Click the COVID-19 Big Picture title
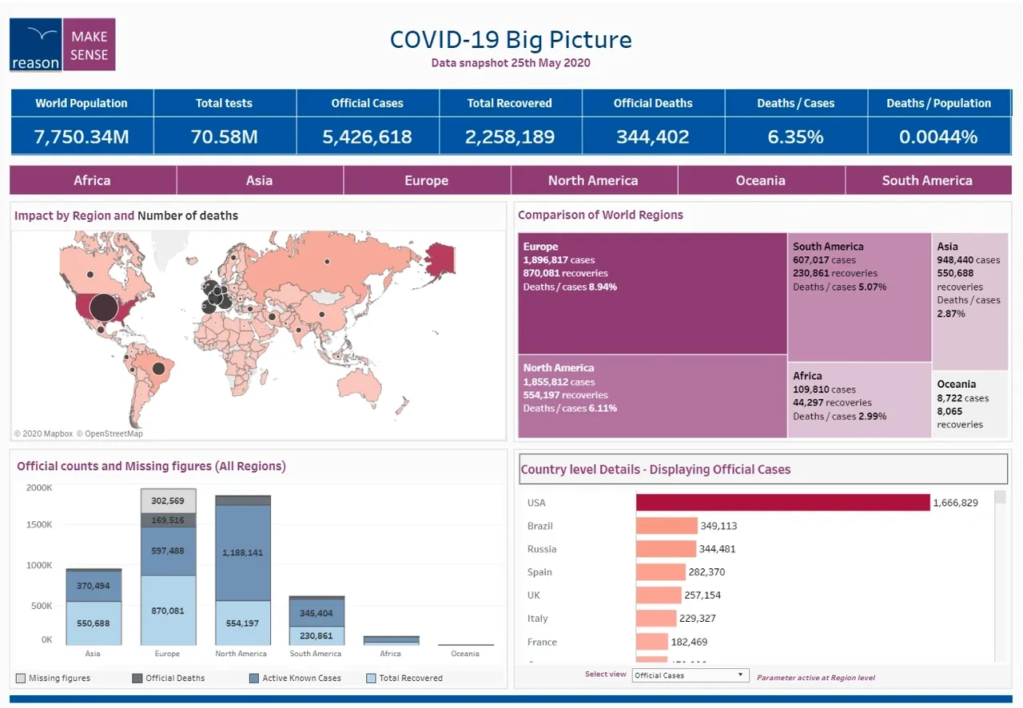This screenshot has width=1023, height=708. [511, 40]
